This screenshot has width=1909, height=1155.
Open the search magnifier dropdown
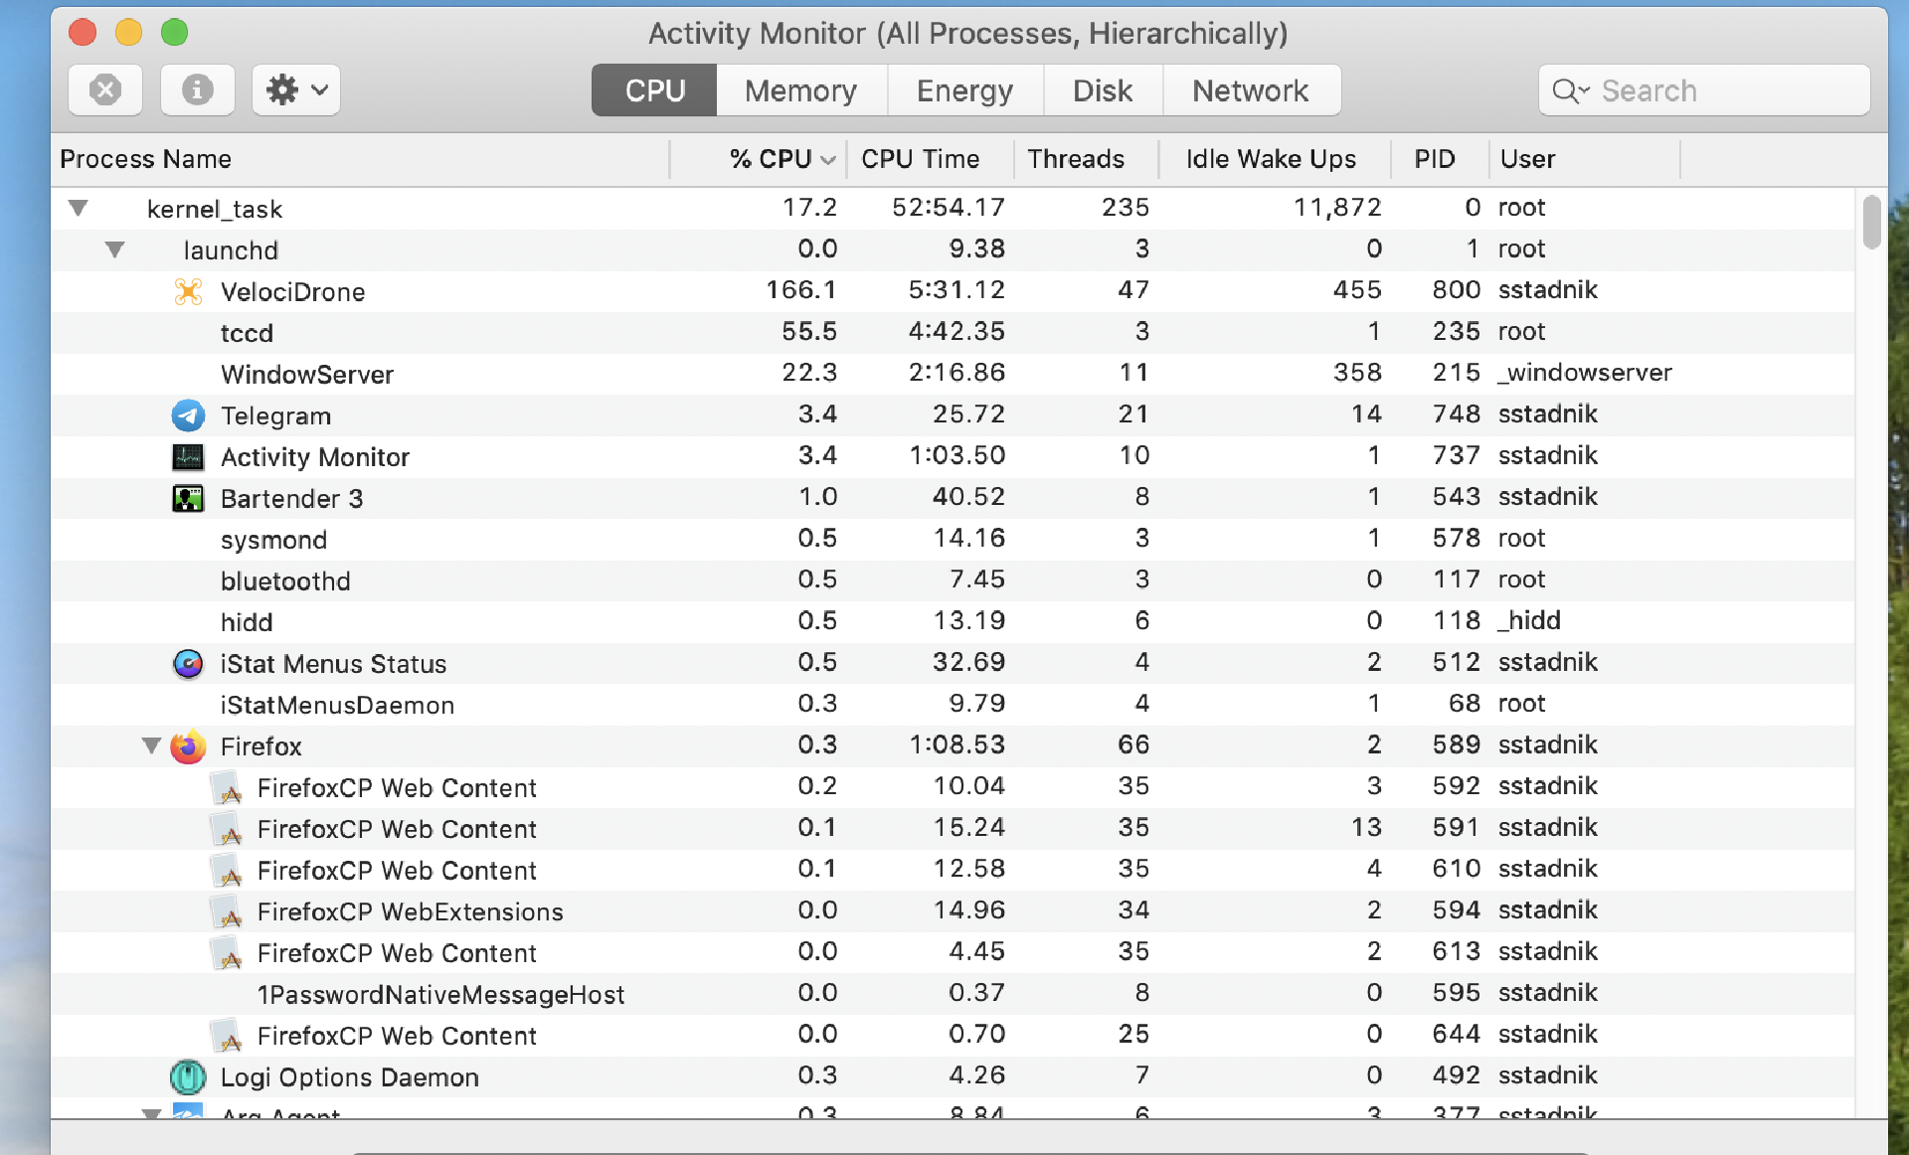1569,89
